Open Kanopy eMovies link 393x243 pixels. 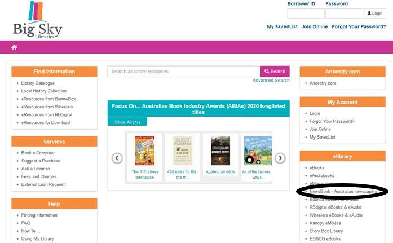[x=325, y=223]
